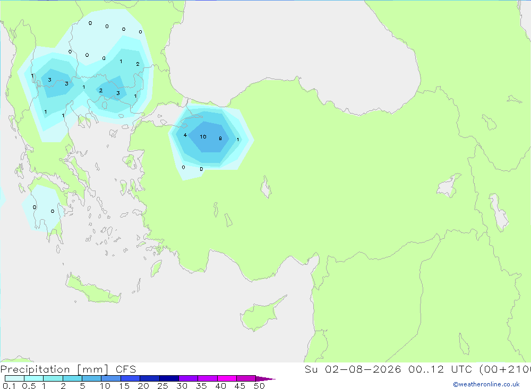Viewport: 531px width, 389px height.
Task: Pick the 10–15 mm legend color swatch
Action: pos(111,378)
